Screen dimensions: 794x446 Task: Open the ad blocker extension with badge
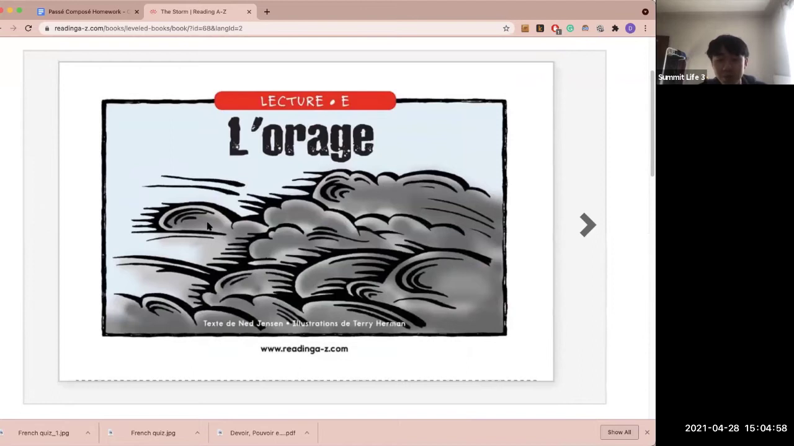click(x=555, y=28)
